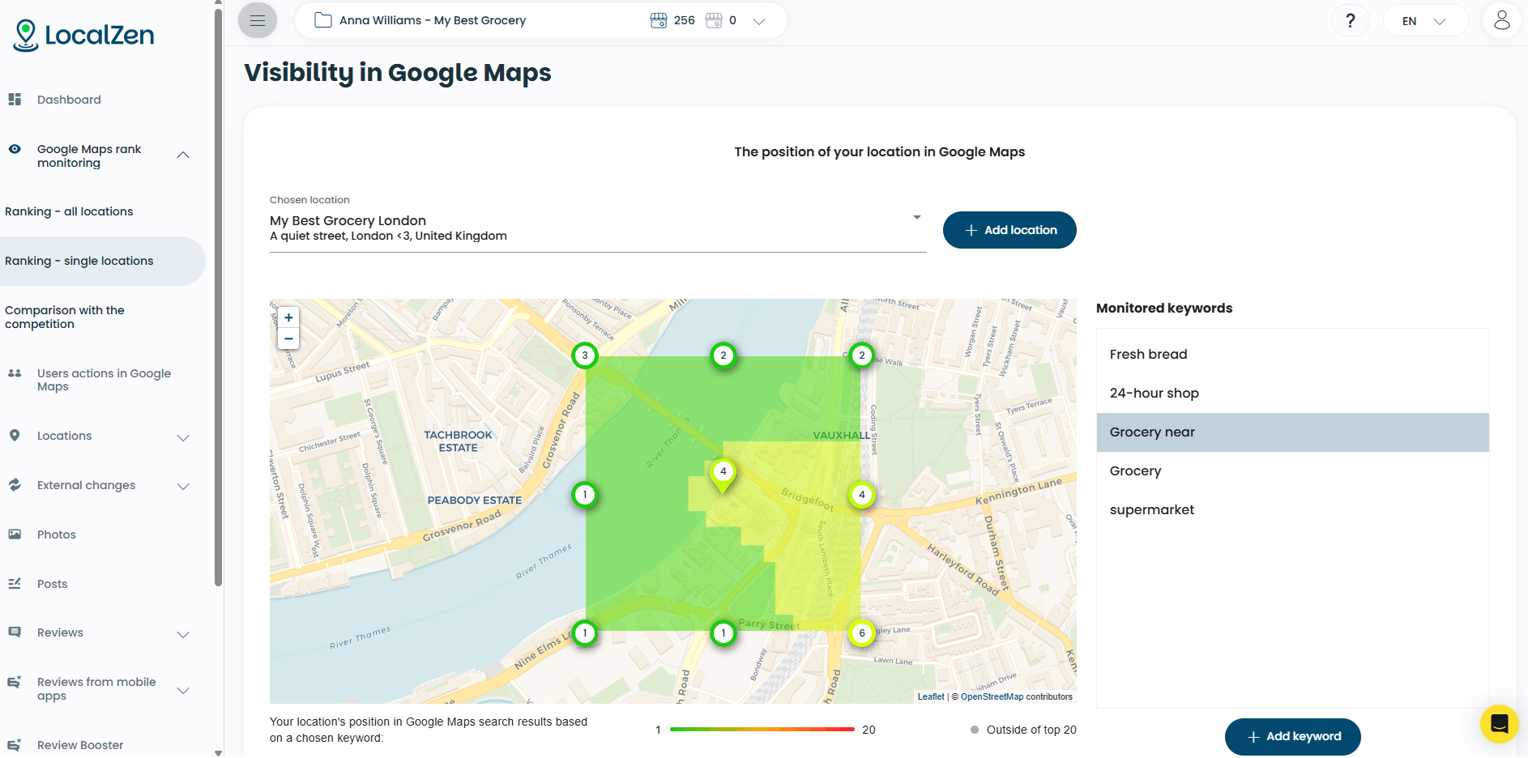Zoom in on the map
This screenshot has width=1528, height=758.
288,317
